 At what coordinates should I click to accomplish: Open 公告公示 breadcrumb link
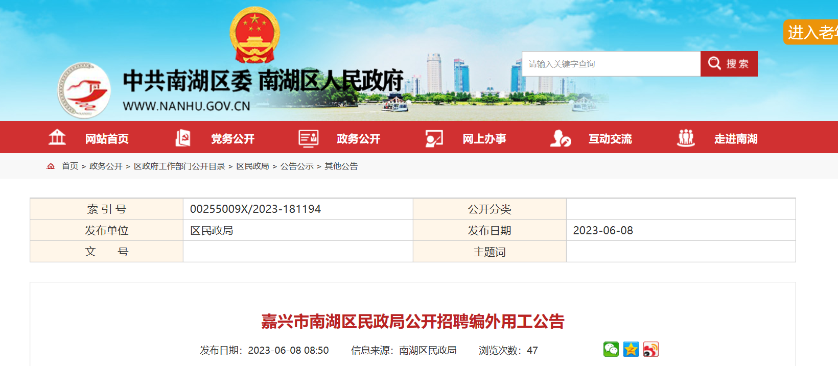(x=297, y=166)
